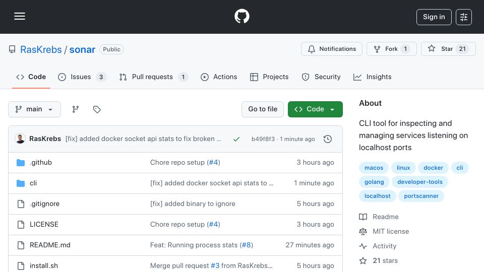This screenshot has width=484, height=272.
Task: Fork the repository
Action: (391, 49)
